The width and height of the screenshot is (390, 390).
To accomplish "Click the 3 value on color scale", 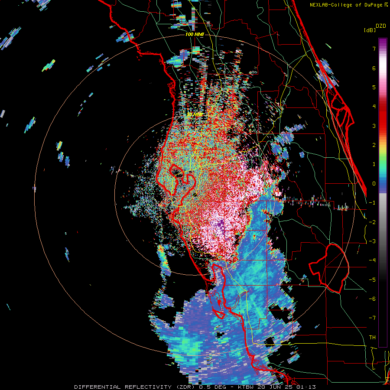I will point(374,126).
